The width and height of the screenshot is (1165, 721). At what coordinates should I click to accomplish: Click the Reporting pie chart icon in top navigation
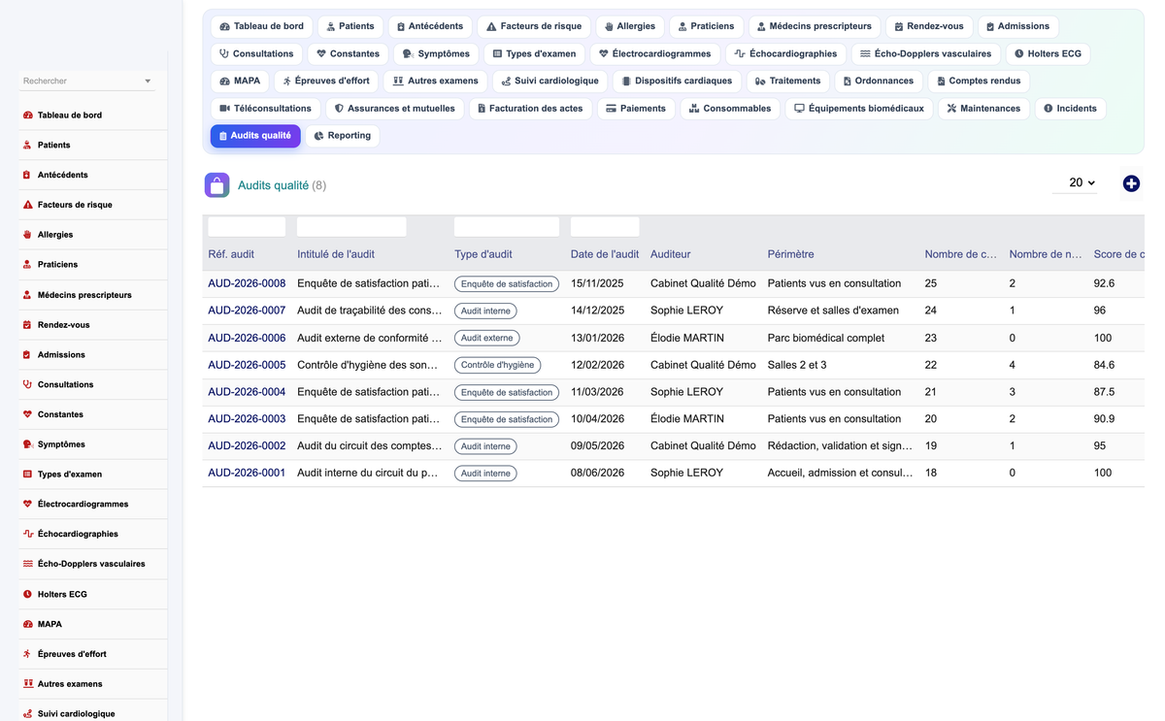318,136
